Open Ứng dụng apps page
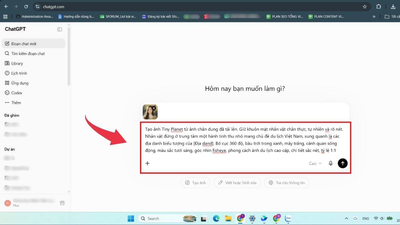Viewport: 400px width, 225px height. pyautogui.click(x=33, y=83)
